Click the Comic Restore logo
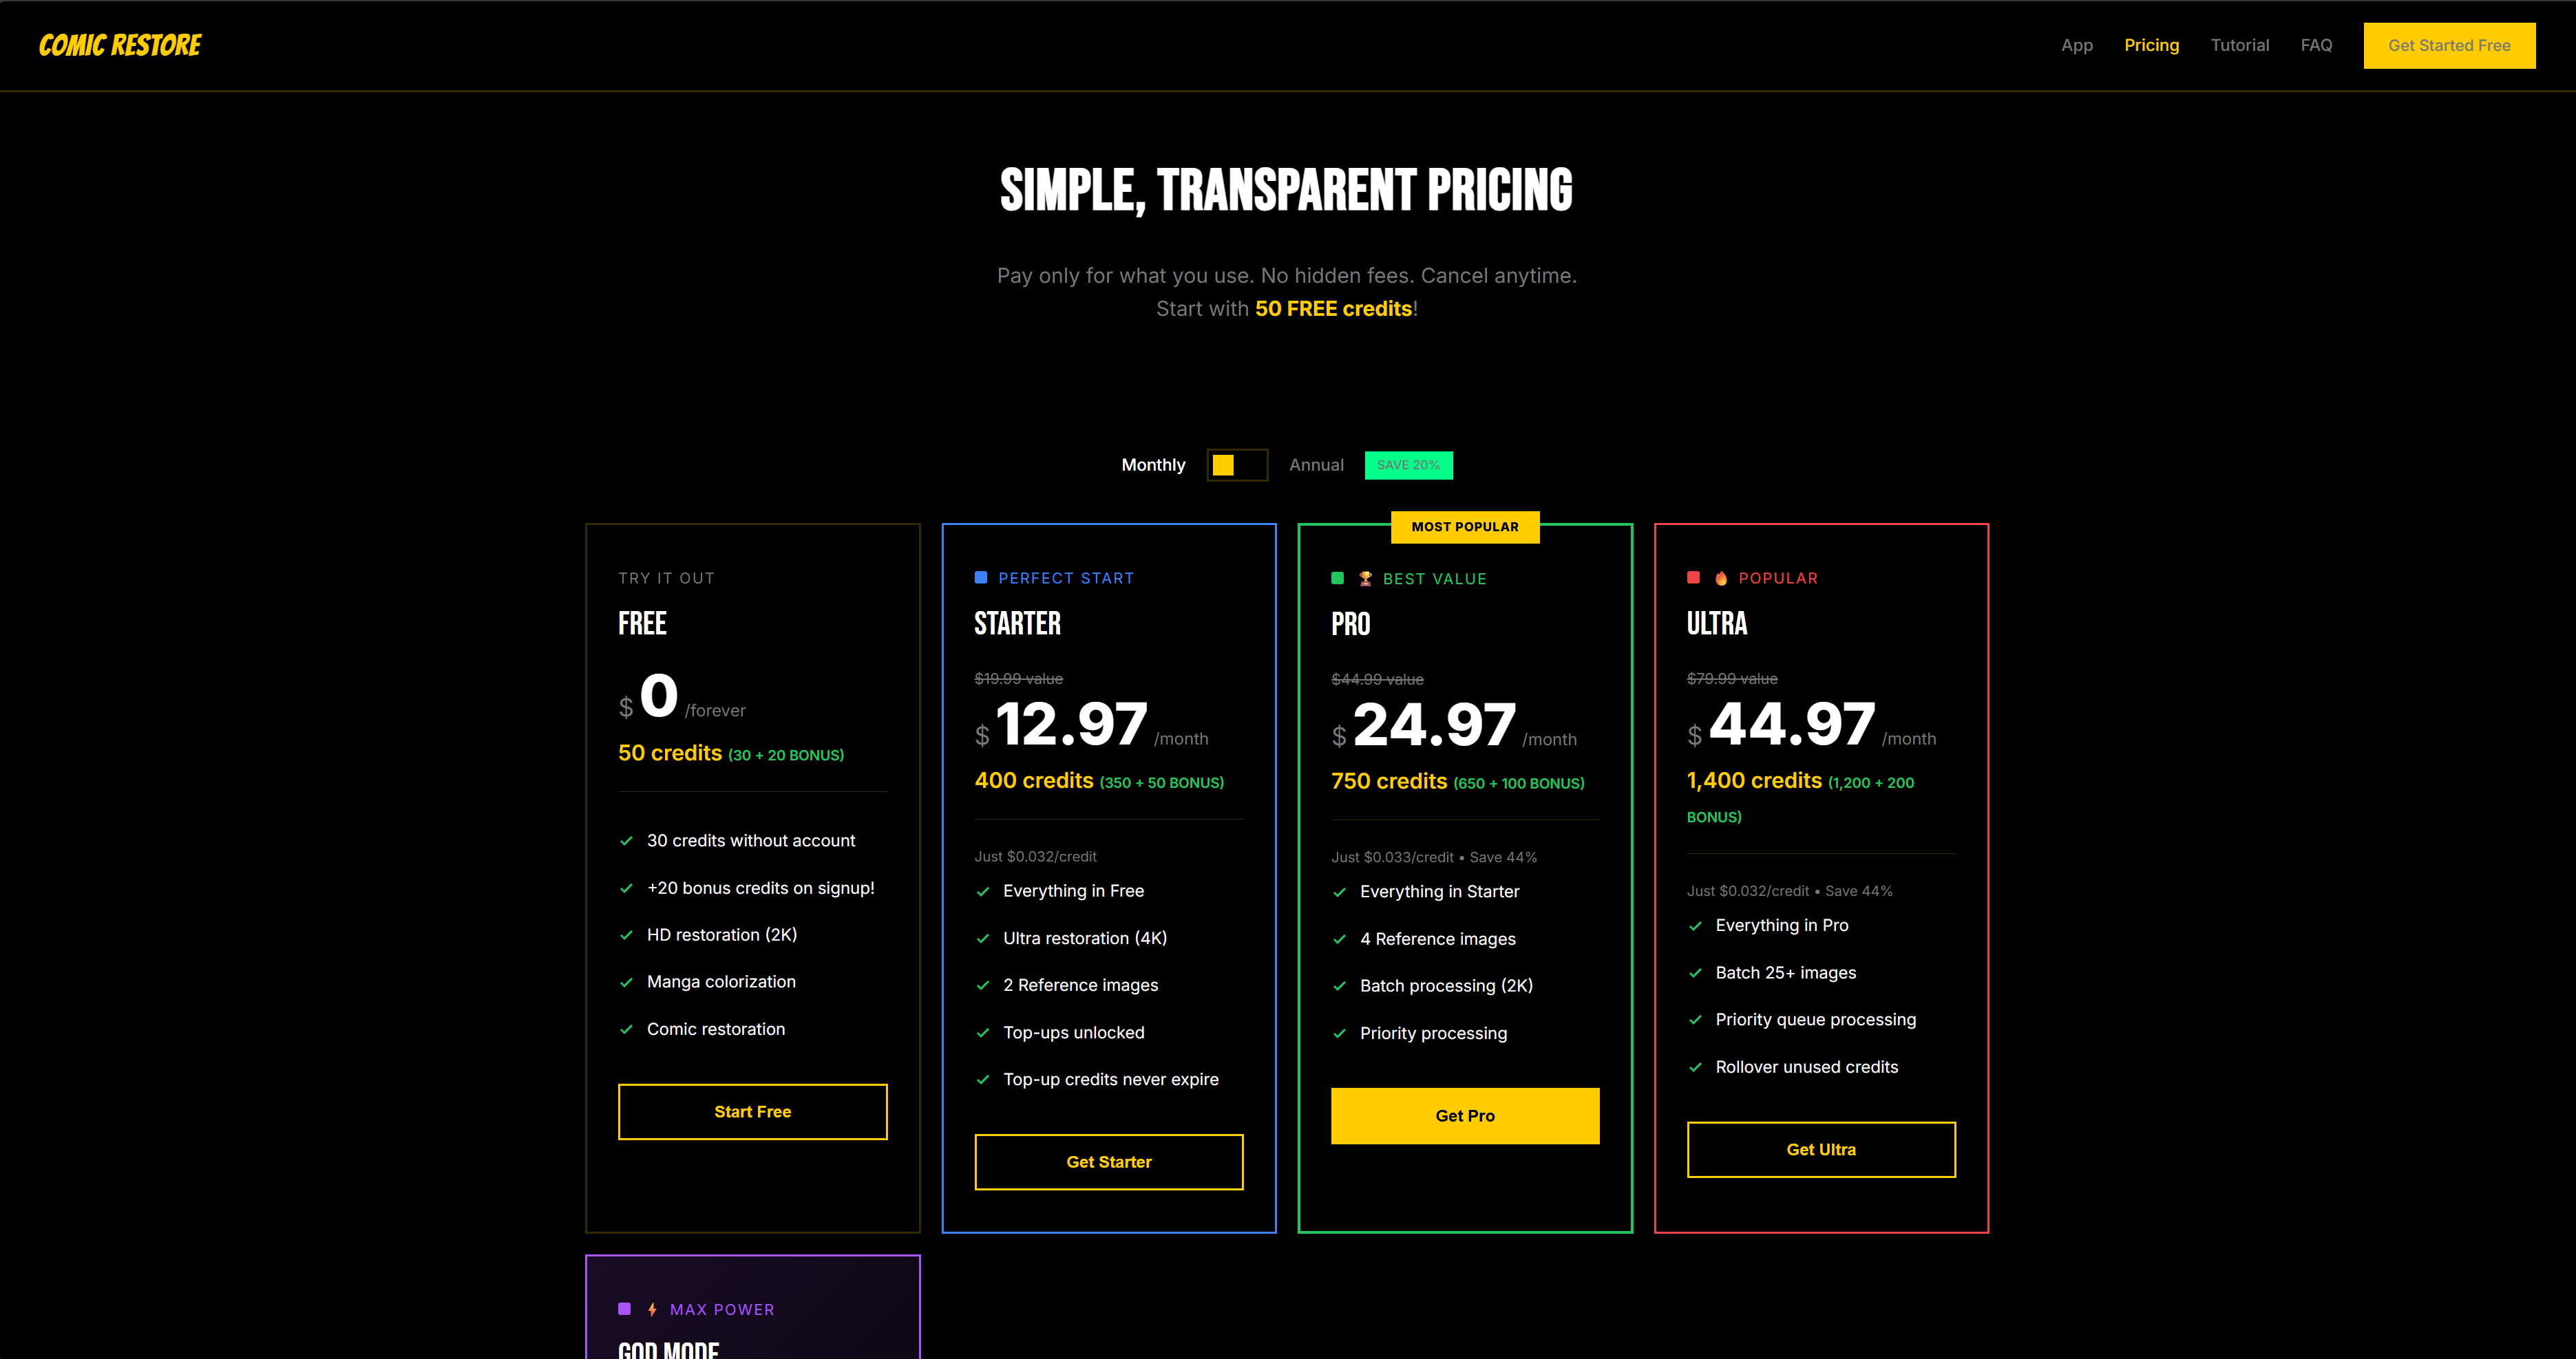Viewport: 2576px width, 1359px height. (x=120, y=45)
